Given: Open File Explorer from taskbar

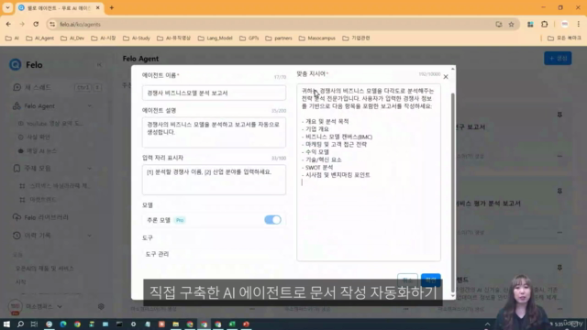Looking at the screenshot, I should pyautogui.click(x=175, y=324).
